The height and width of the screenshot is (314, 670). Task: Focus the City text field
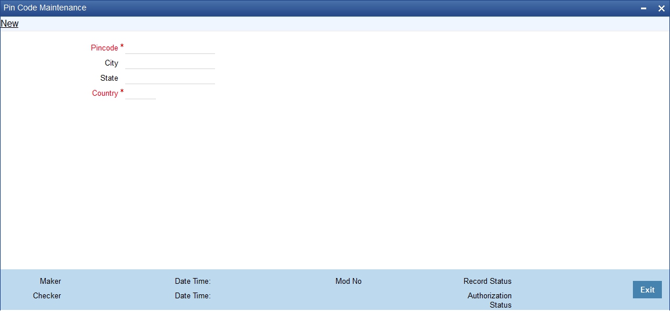click(170, 63)
